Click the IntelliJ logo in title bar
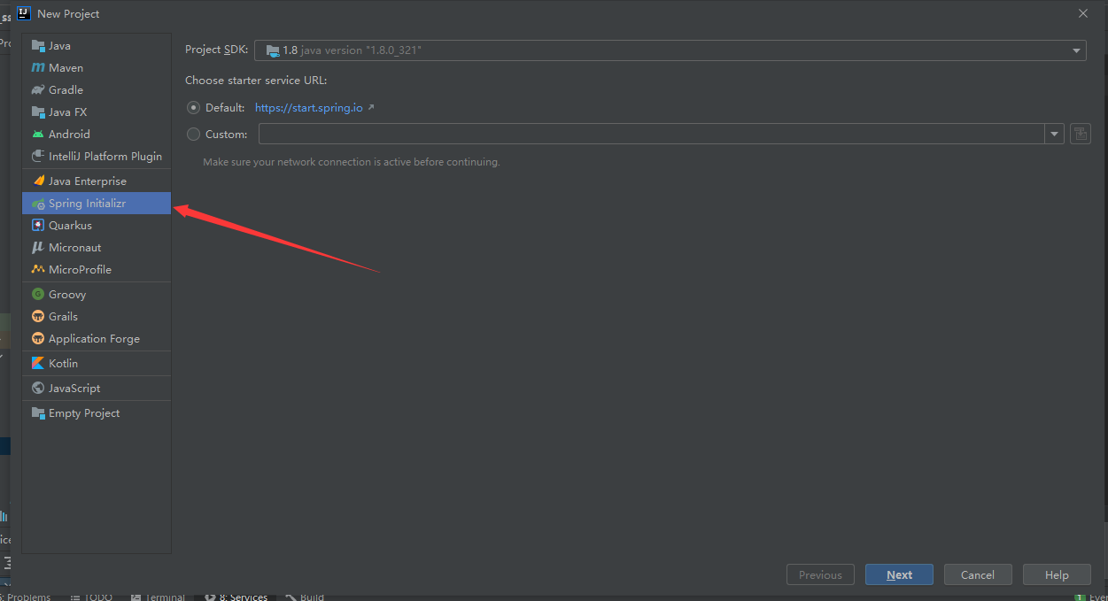This screenshot has height=601, width=1108. point(25,13)
